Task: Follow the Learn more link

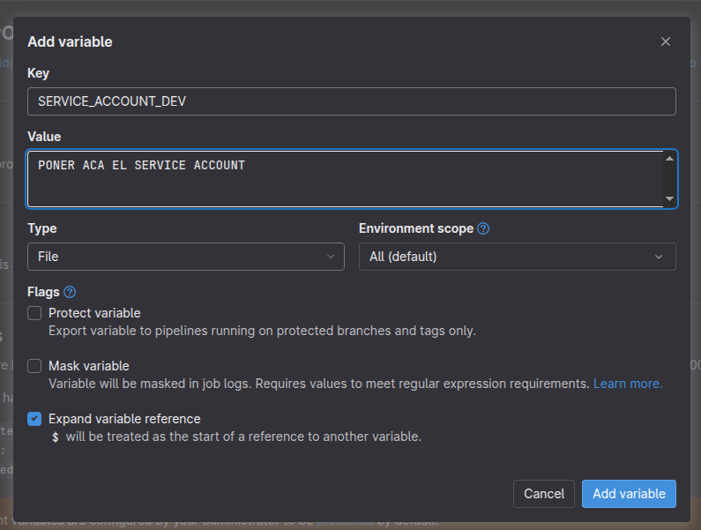Action: click(x=627, y=384)
